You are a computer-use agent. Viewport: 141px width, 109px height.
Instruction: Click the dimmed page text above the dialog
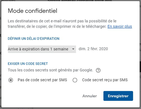click(x=80, y=1)
